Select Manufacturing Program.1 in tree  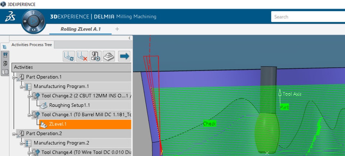tap(61, 86)
